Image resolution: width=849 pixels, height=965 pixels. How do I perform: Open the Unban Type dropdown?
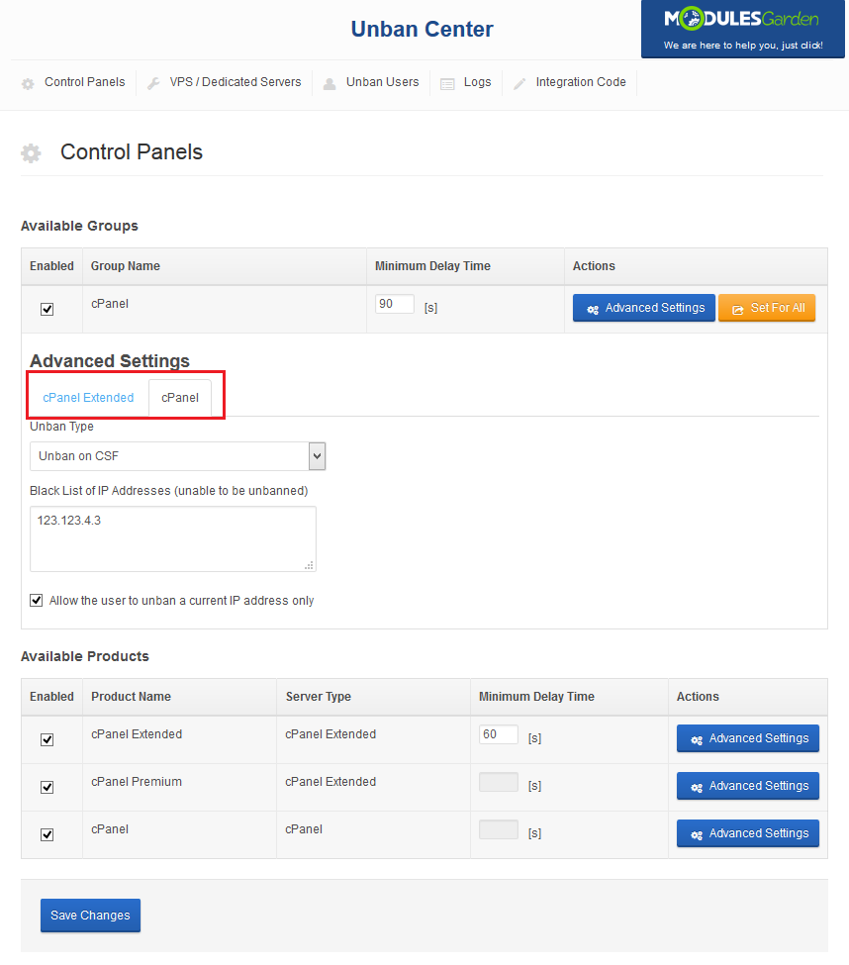177,456
